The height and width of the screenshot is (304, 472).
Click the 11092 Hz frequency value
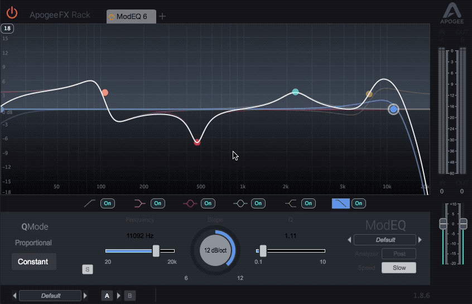pyautogui.click(x=140, y=236)
